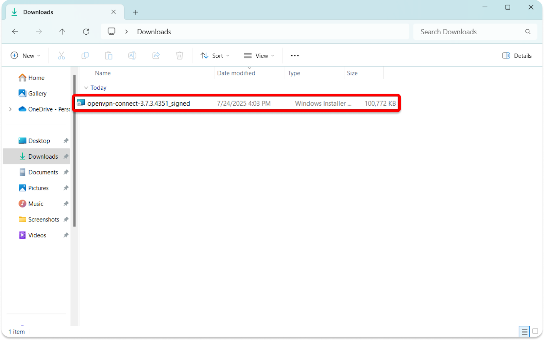This screenshot has width=544, height=340.
Task: Add a new tab
Action: click(x=135, y=12)
